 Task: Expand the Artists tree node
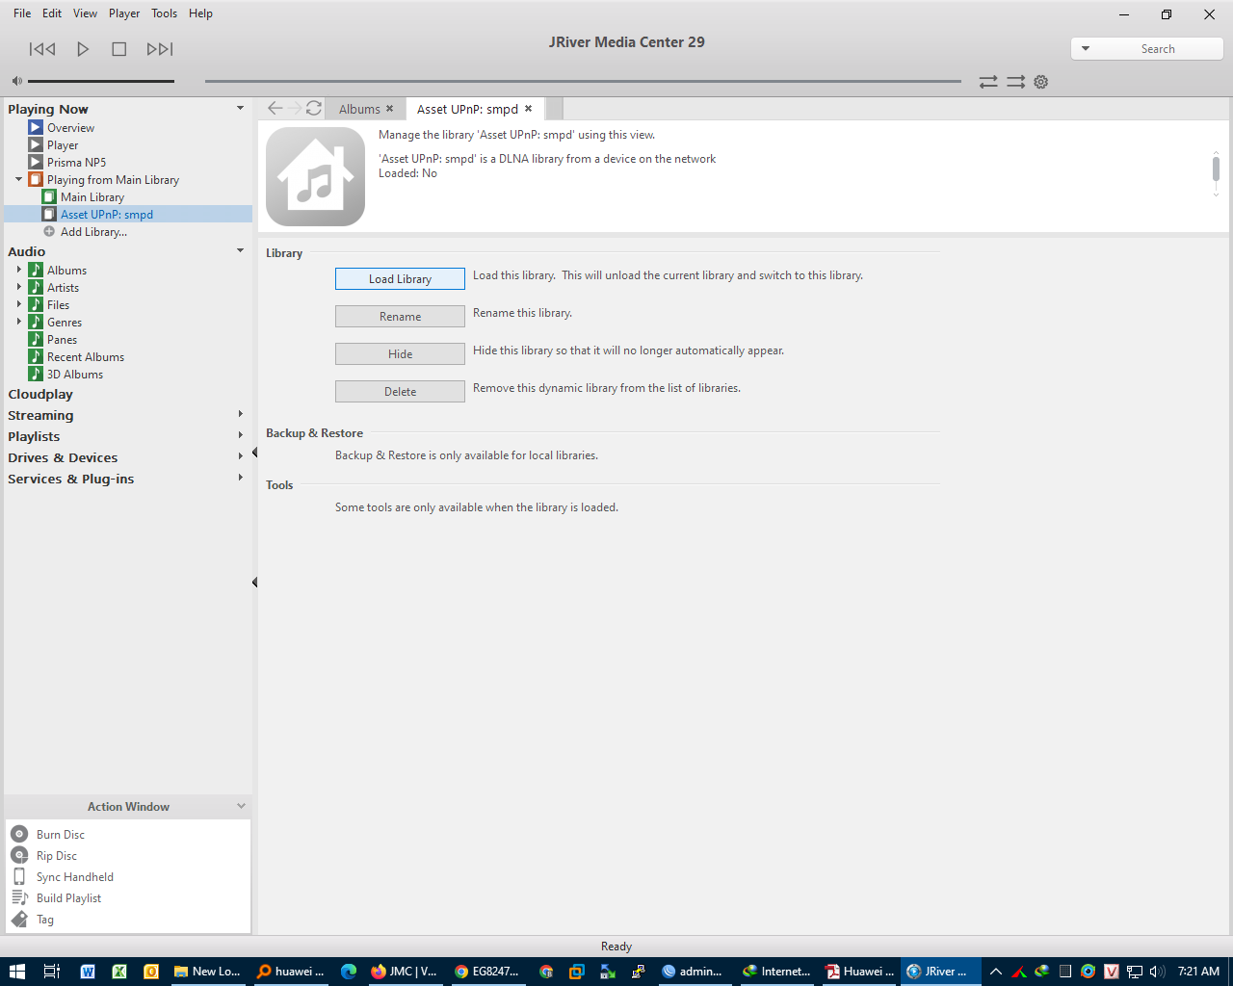point(18,287)
